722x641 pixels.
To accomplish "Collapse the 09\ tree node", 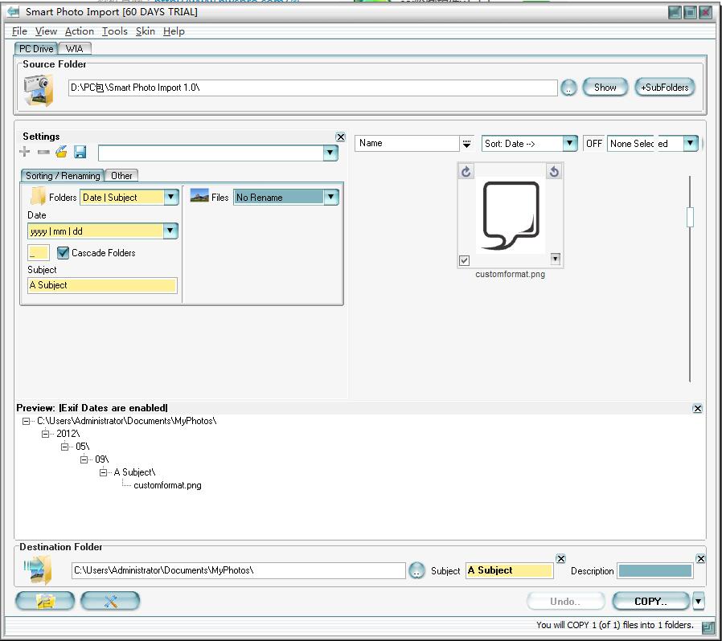I will coord(84,459).
